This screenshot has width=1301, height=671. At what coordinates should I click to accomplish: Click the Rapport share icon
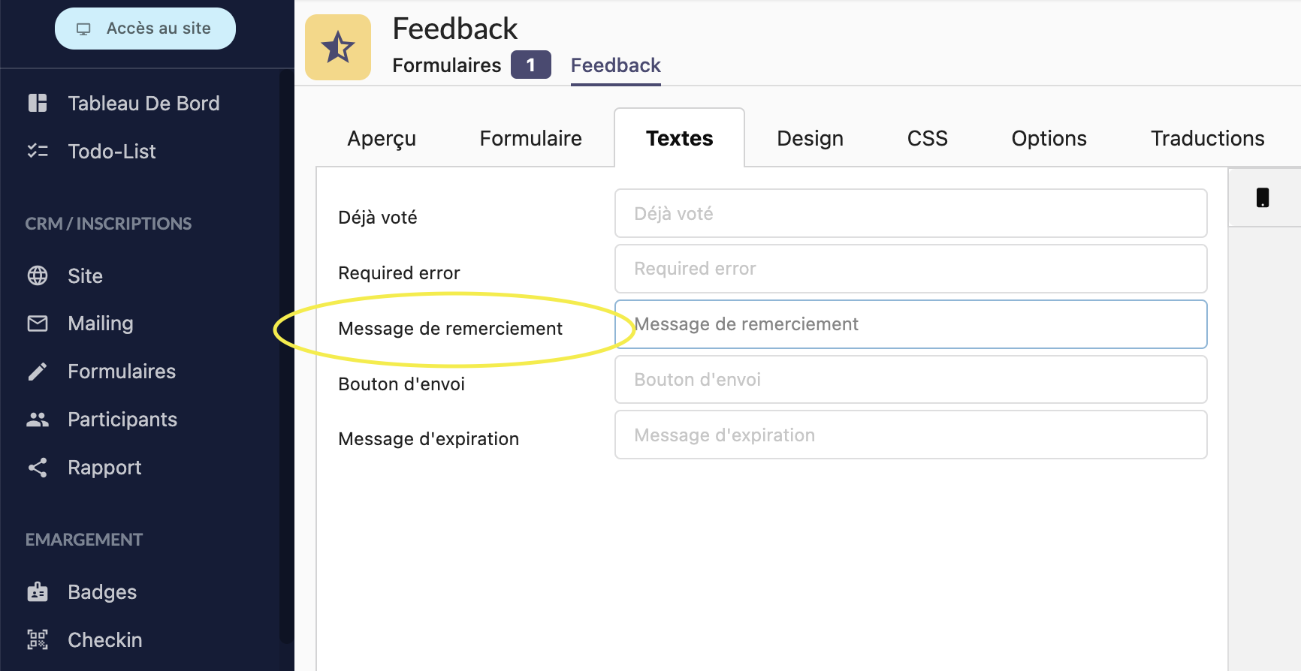tap(38, 468)
